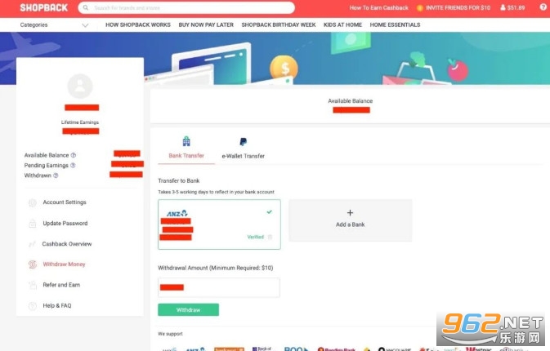Click info icon beside Pending Earnings

73,166
